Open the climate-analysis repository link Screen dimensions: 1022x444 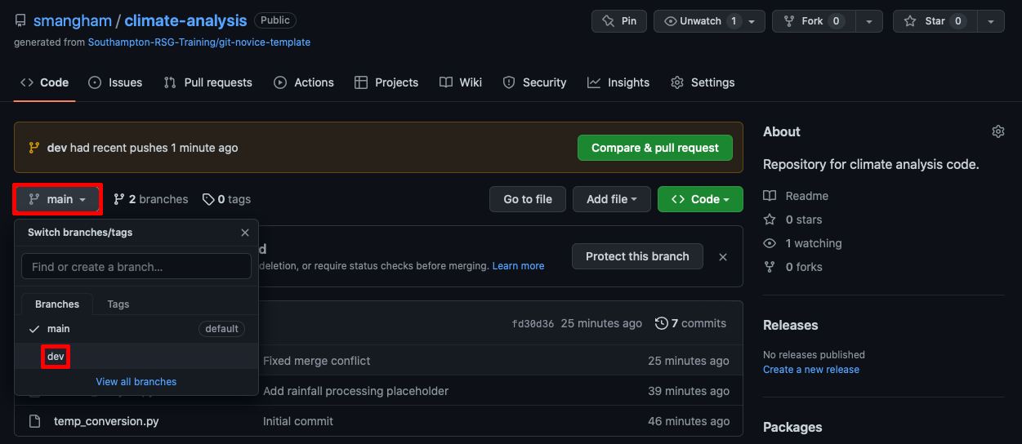pyautogui.click(x=185, y=20)
